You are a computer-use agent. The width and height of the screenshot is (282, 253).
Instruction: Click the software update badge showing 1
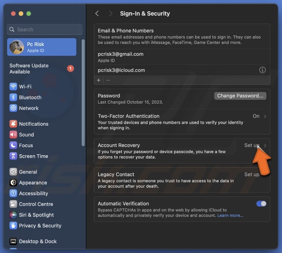point(70,69)
